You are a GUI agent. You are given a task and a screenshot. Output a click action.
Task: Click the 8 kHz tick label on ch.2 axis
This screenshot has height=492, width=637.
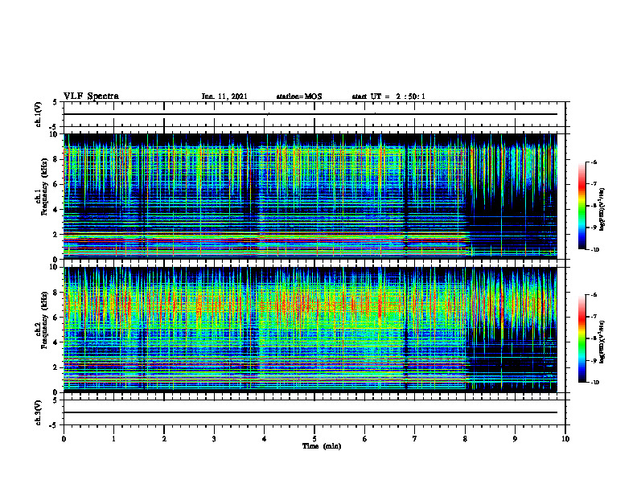[55, 293]
